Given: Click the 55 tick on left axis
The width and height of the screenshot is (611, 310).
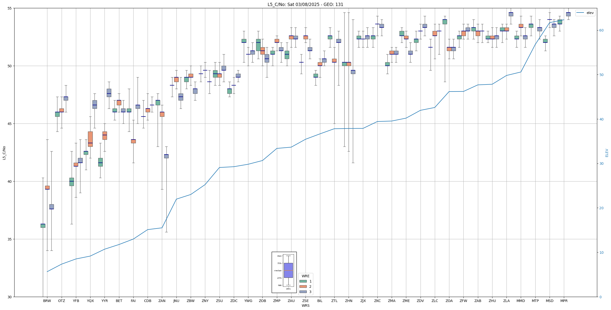Looking at the screenshot, I should click(10, 8).
